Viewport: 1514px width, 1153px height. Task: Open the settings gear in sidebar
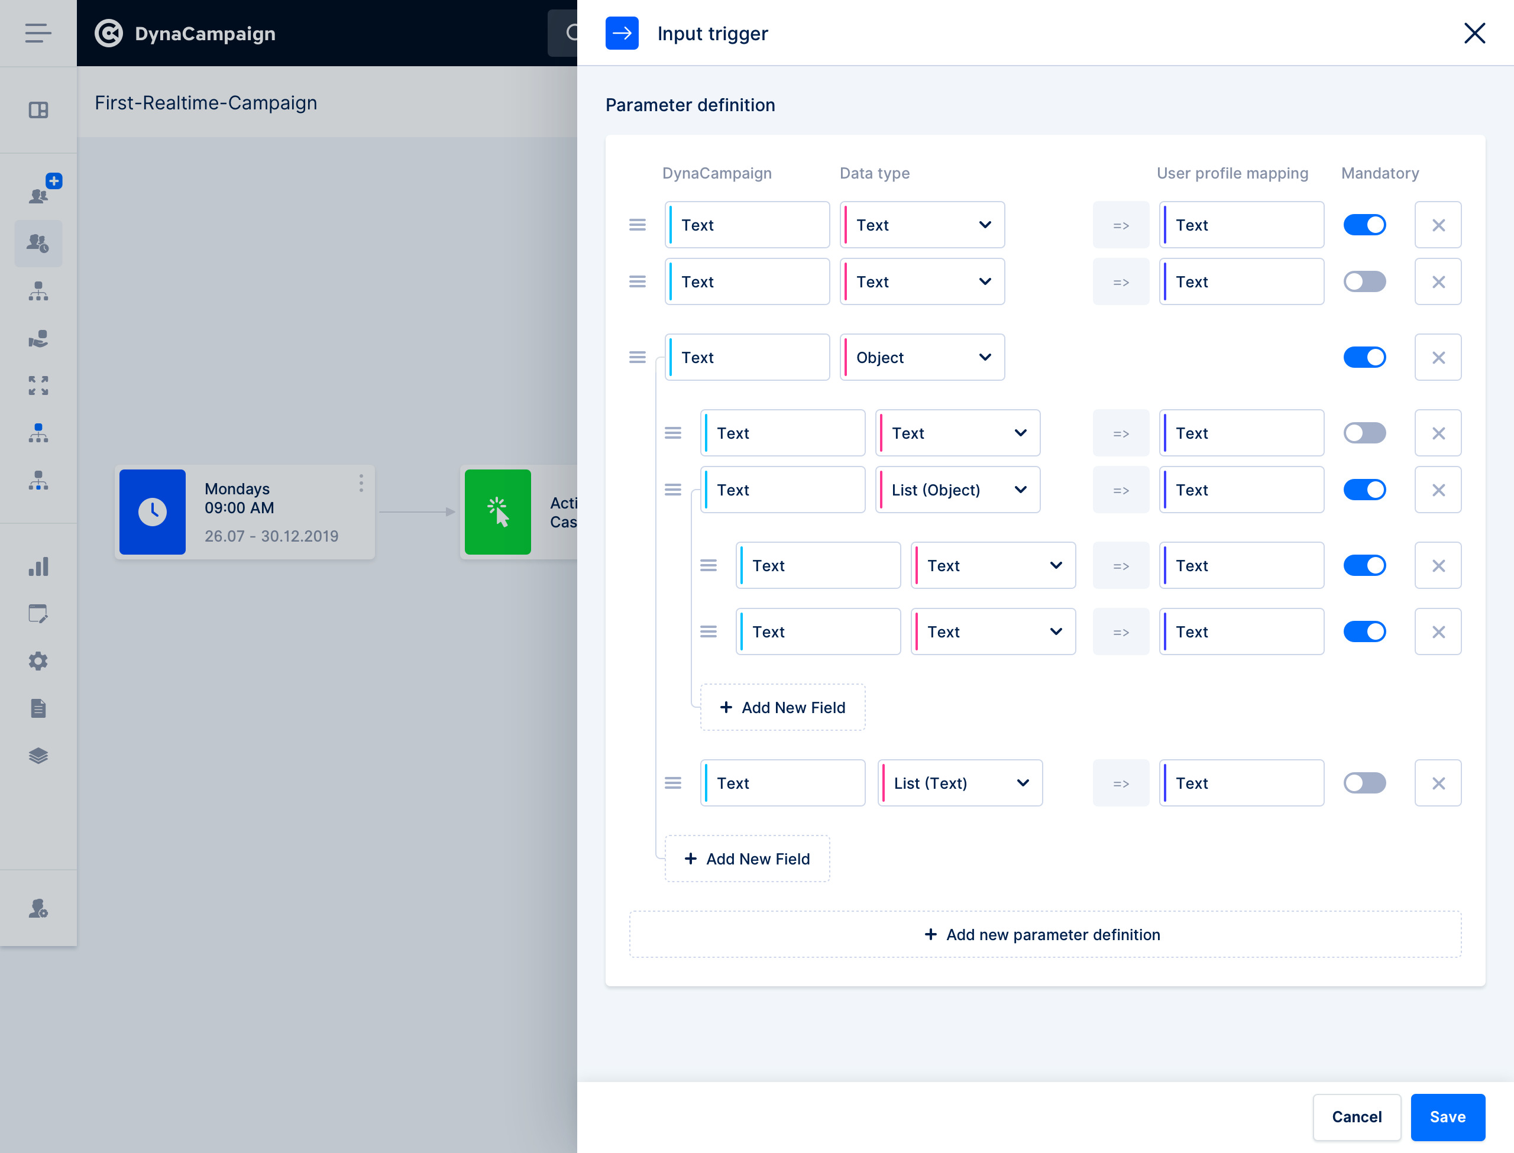pos(38,661)
